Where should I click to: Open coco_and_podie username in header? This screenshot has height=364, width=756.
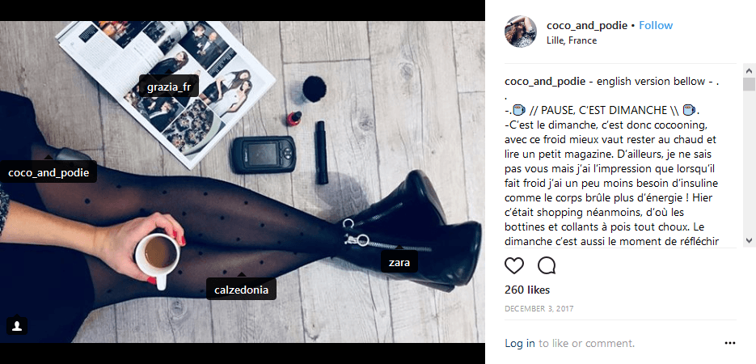click(x=587, y=26)
